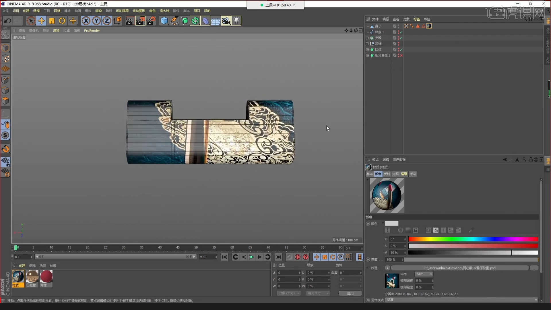
Task: Toggle the 克隆 green check enable
Action: (401, 38)
